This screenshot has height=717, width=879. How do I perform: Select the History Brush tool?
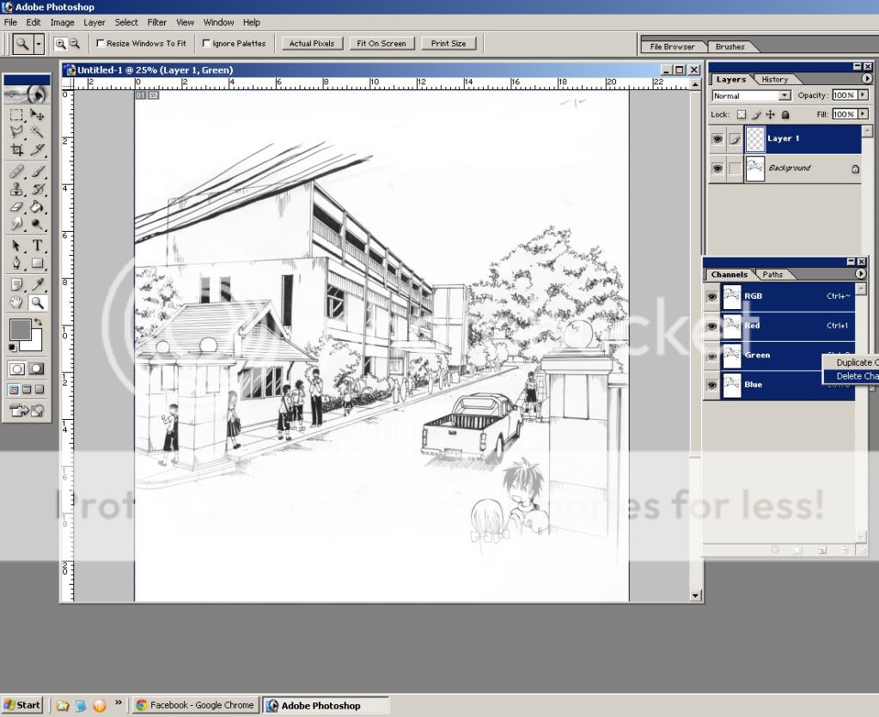tap(37, 189)
